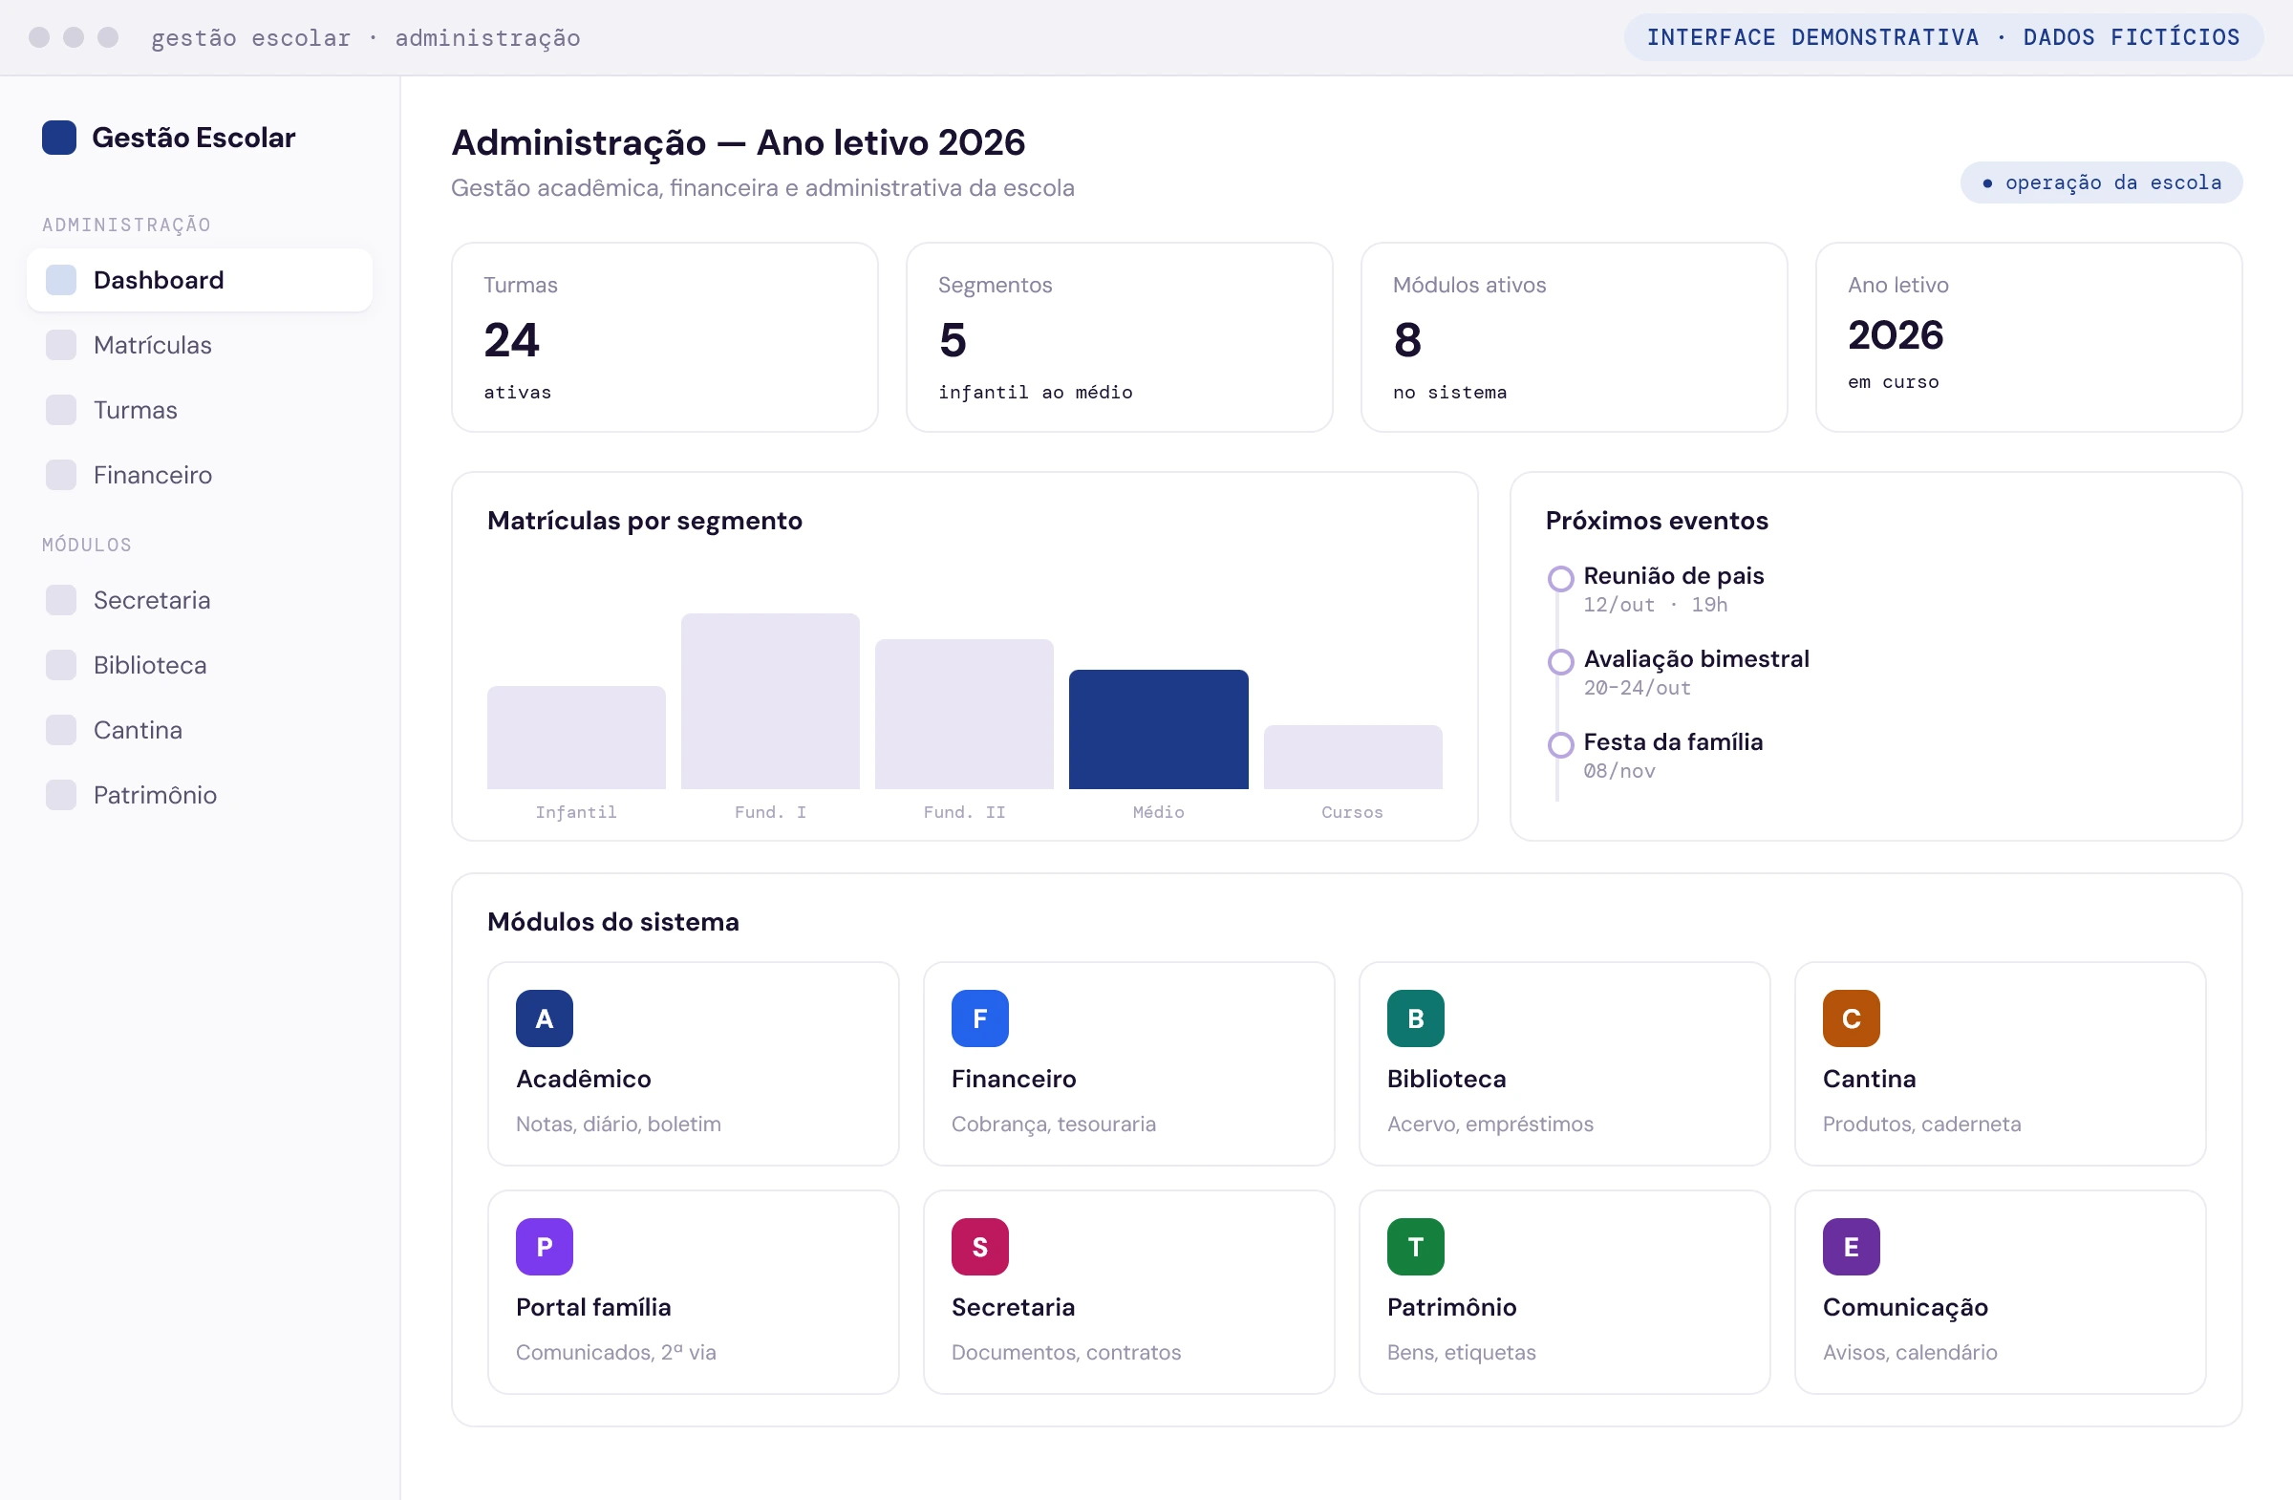Click 'Cobrança, tesouraria' description text

(1053, 1125)
